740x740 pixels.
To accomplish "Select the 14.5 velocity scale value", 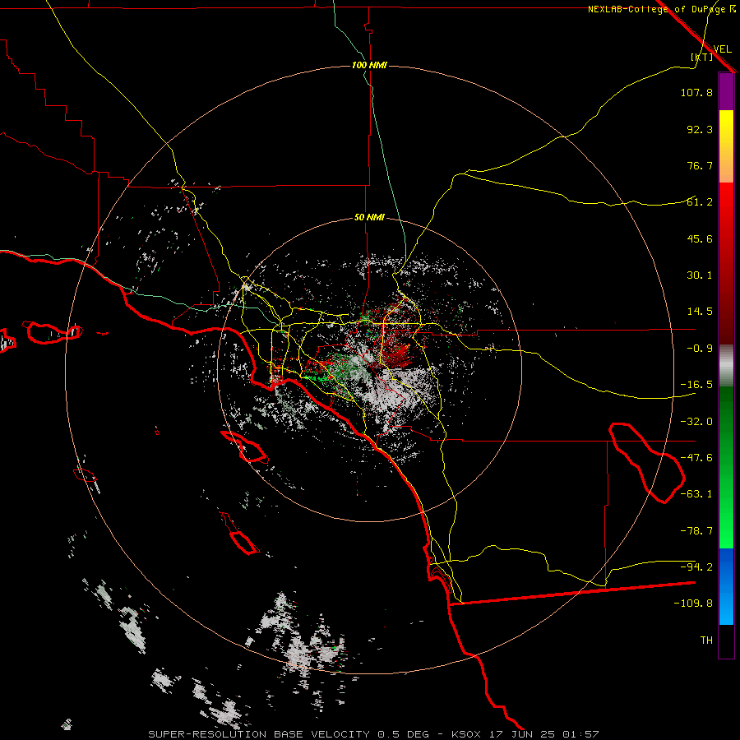I will click(700, 312).
